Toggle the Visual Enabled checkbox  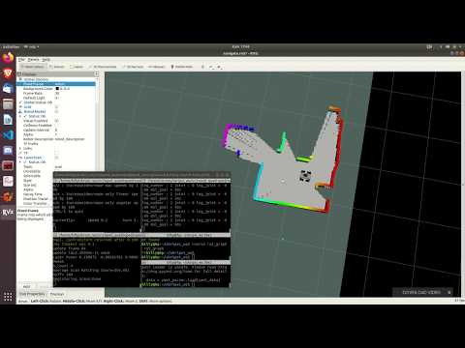pos(57,121)
